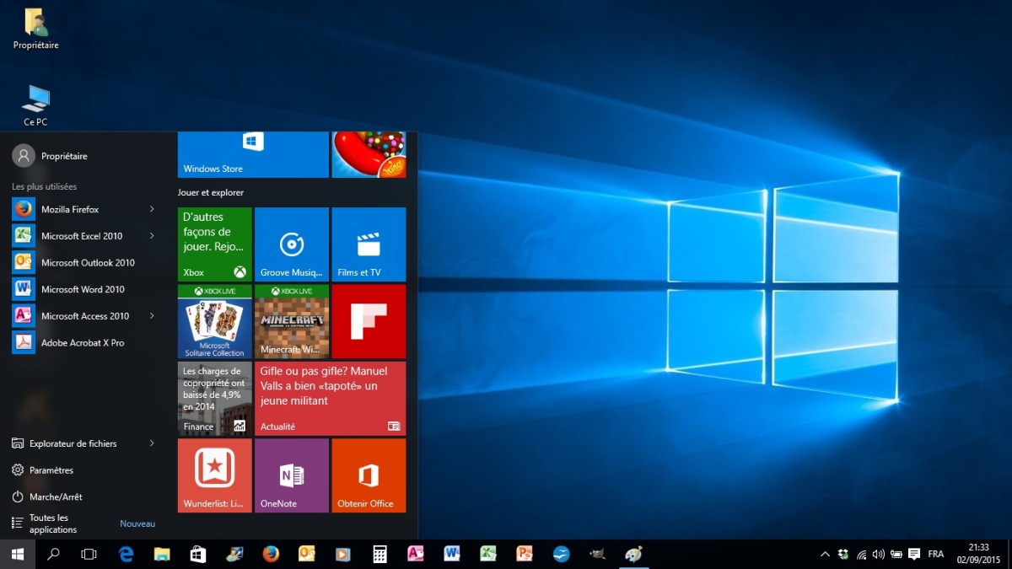Image resolution: width=1012 pixels, height=569 pixels.
Task: Switch to the Paint taskbar icon
Action: 633,554
